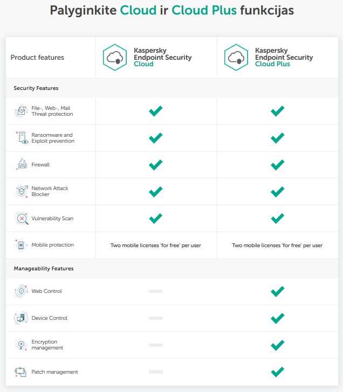
Task: Click the grey dash in Device Control row
Action: pyautogui.click(x=156, y=318)
